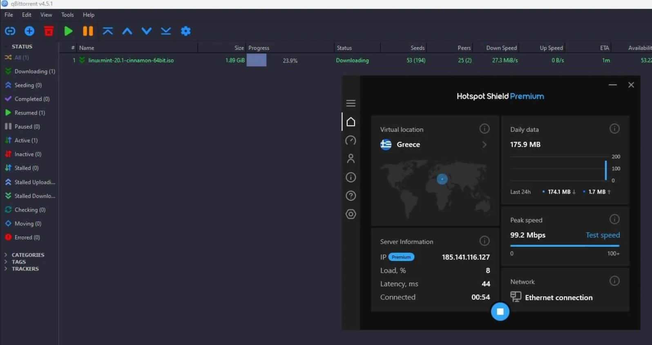This screenshot has height=345, width=652.
Task: Minimize the Hotspot Shield window
Action: coord(612,85)
